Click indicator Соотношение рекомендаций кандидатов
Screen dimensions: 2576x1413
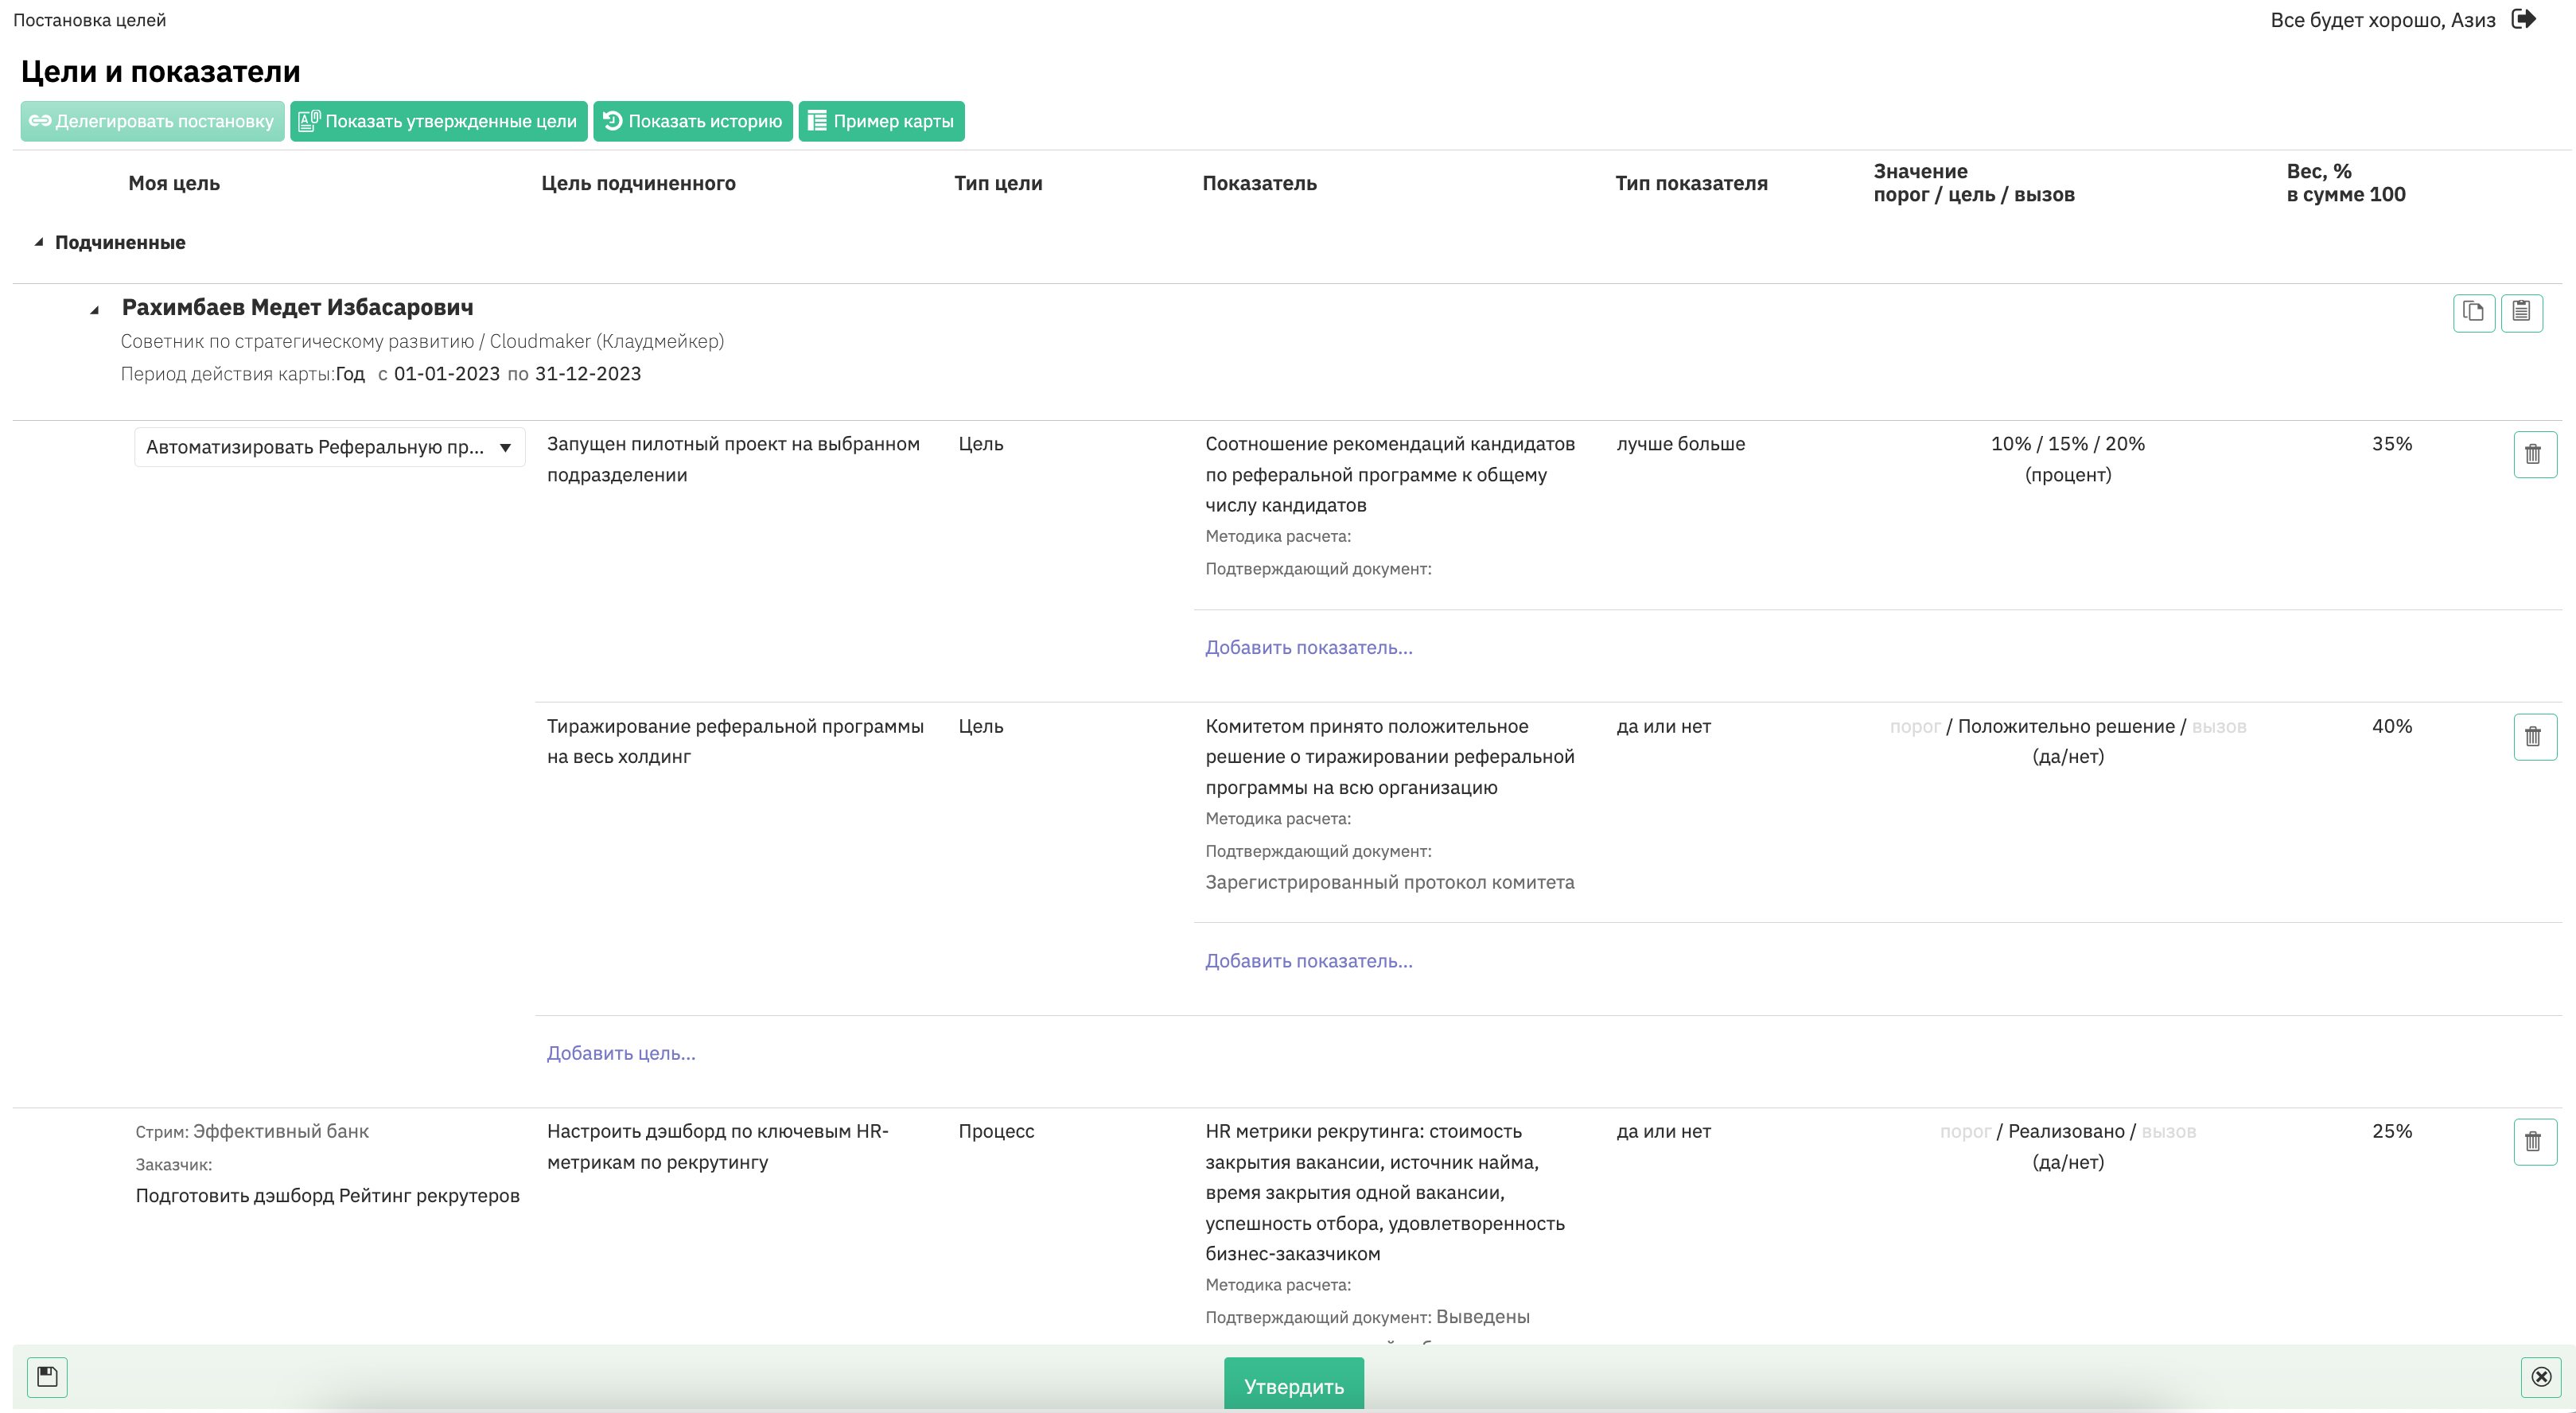[1390, 474]
